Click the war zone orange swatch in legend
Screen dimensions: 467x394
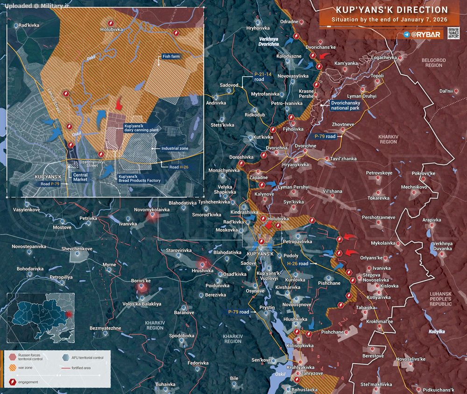click(13, 367)
